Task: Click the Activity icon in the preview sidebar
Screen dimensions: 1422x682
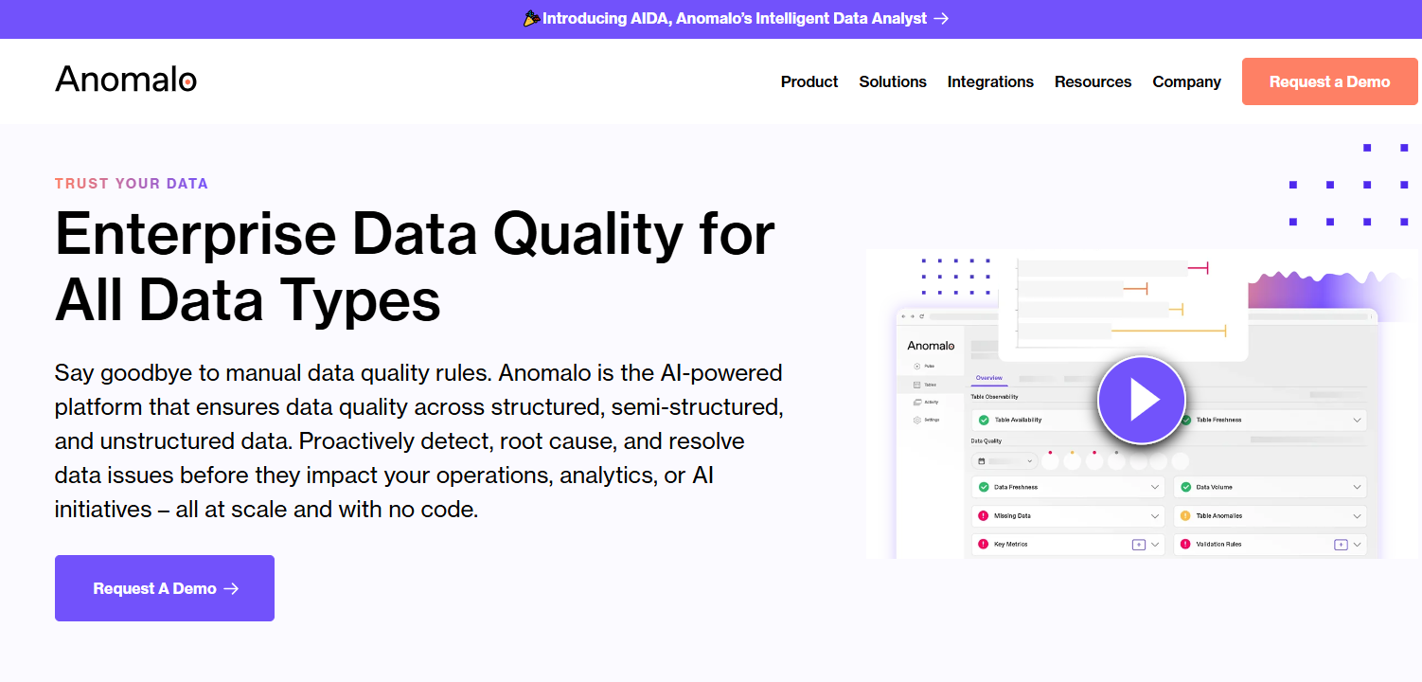Action: pyautogui.click(x=916, y=403)
